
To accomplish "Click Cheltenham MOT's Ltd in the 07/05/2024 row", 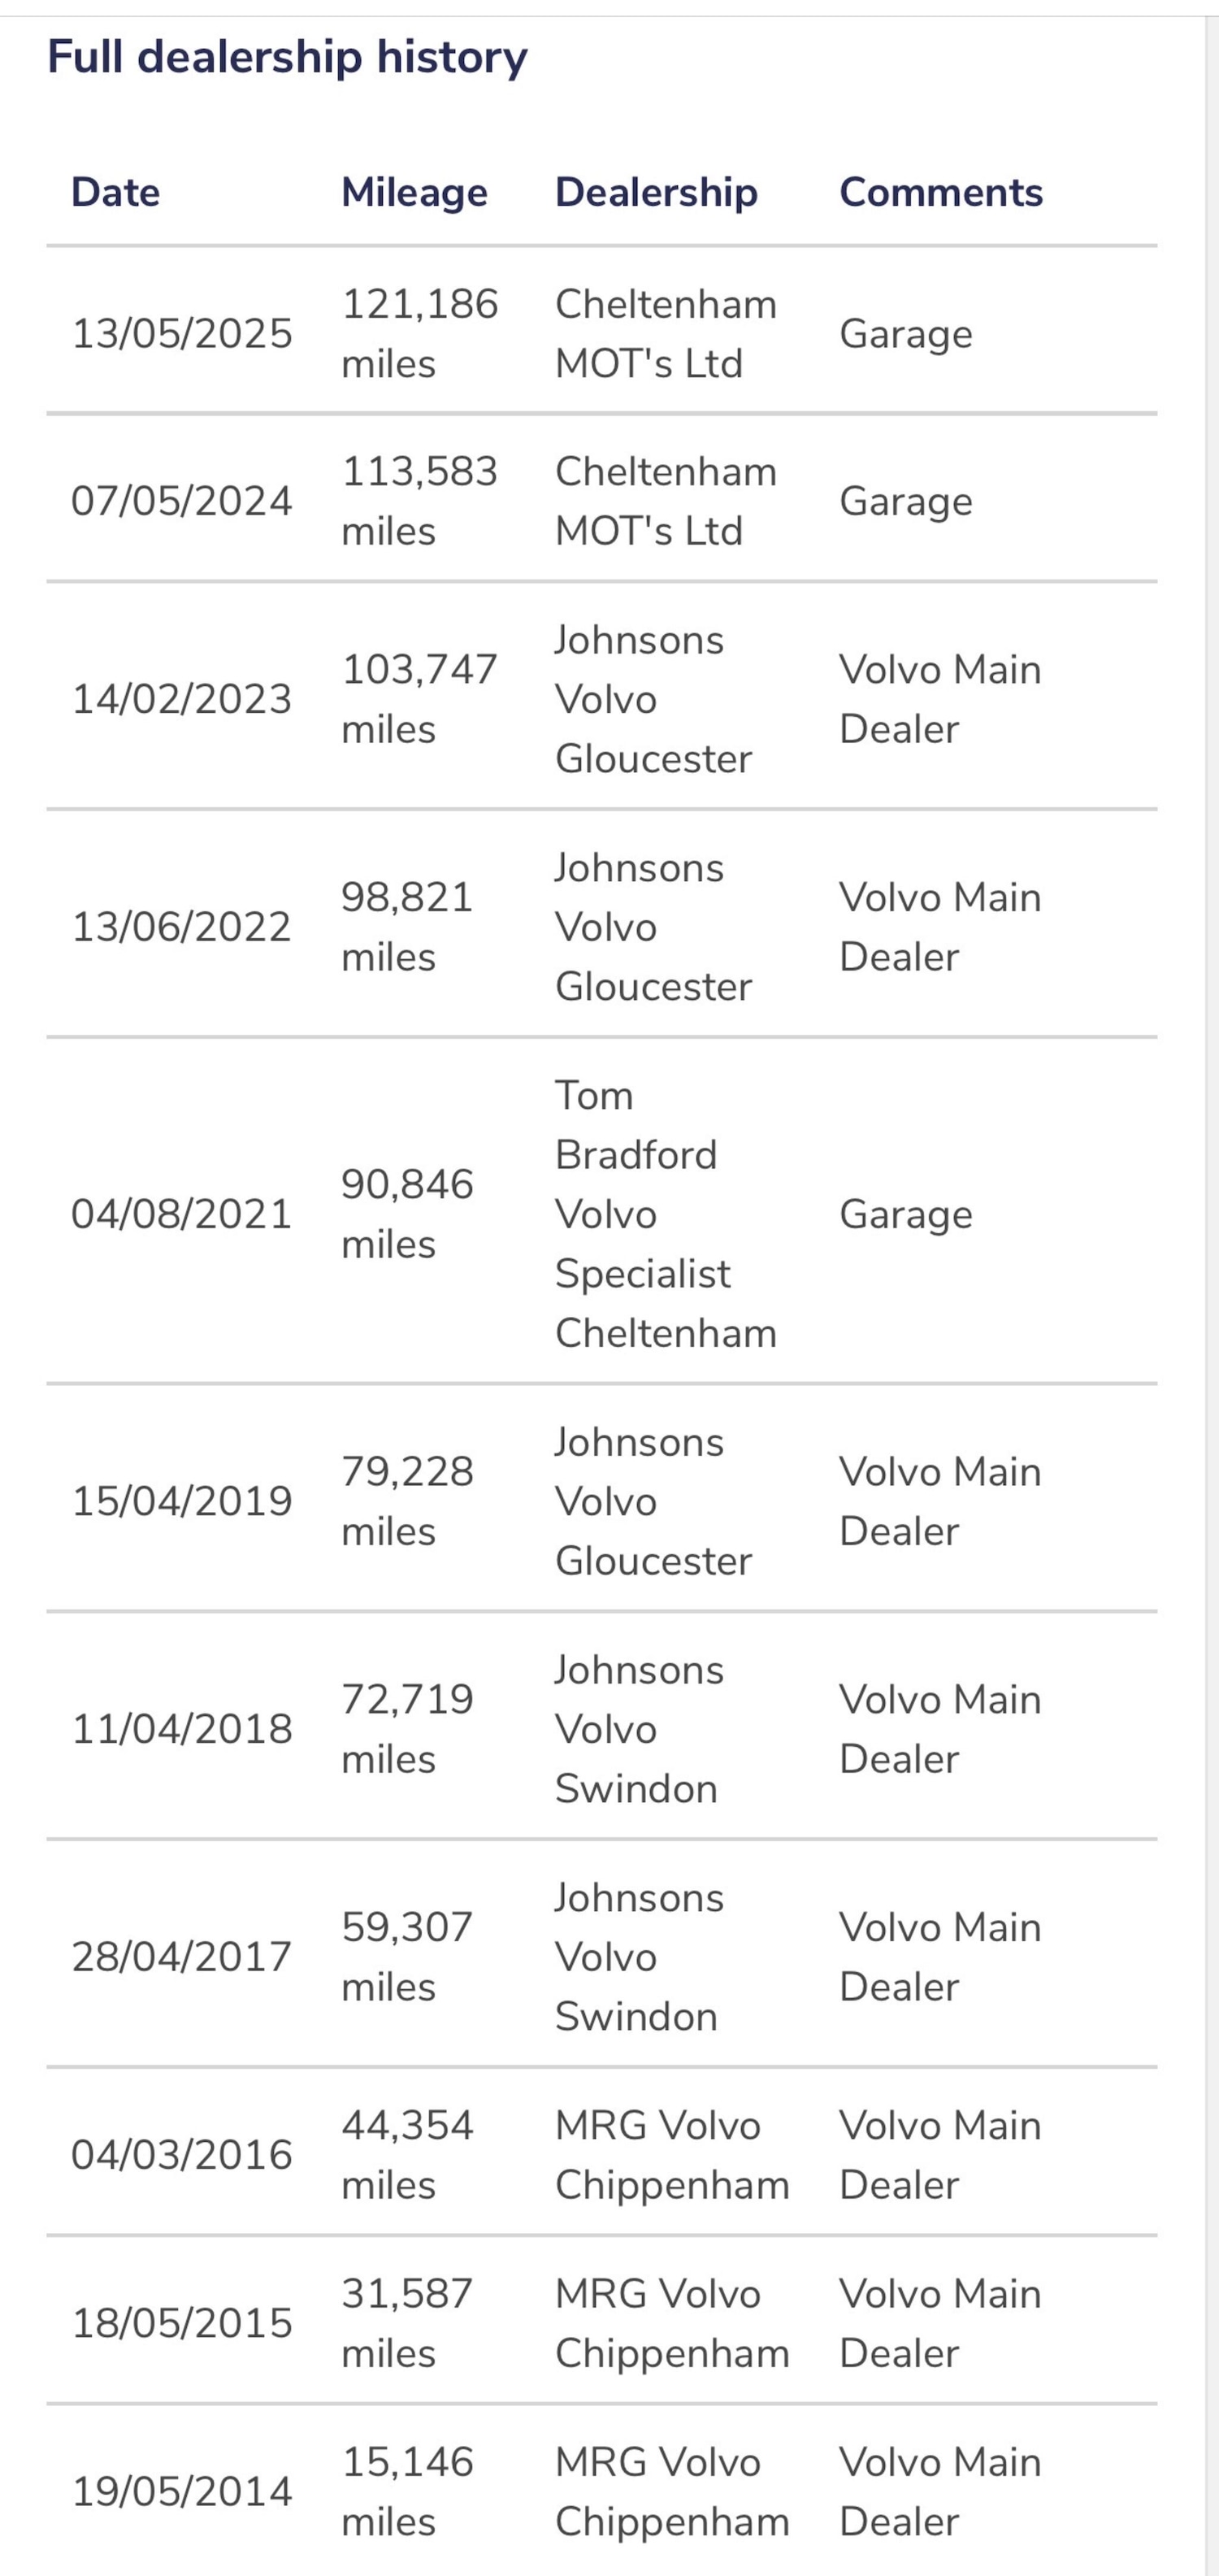I will [665, 501].
